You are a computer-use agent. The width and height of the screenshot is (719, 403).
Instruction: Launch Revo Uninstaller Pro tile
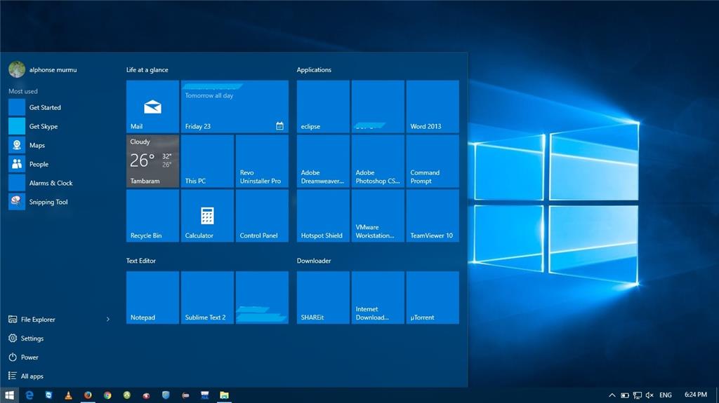click(262, 161)
